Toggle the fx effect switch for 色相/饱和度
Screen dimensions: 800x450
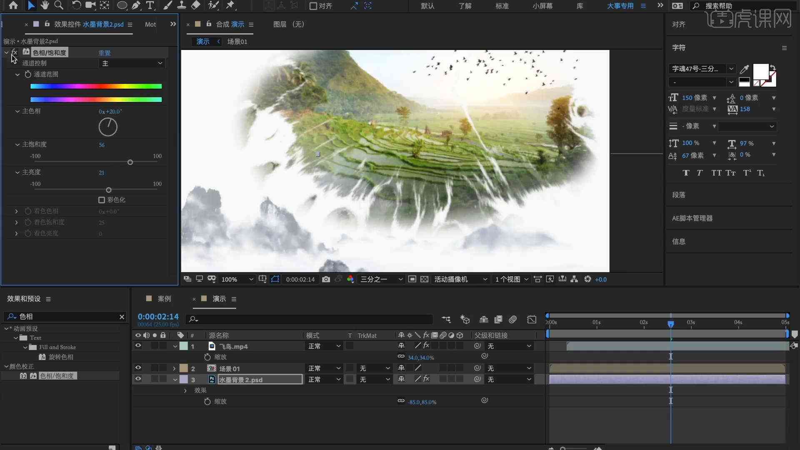pyautogui.click(x=15, y=52)
